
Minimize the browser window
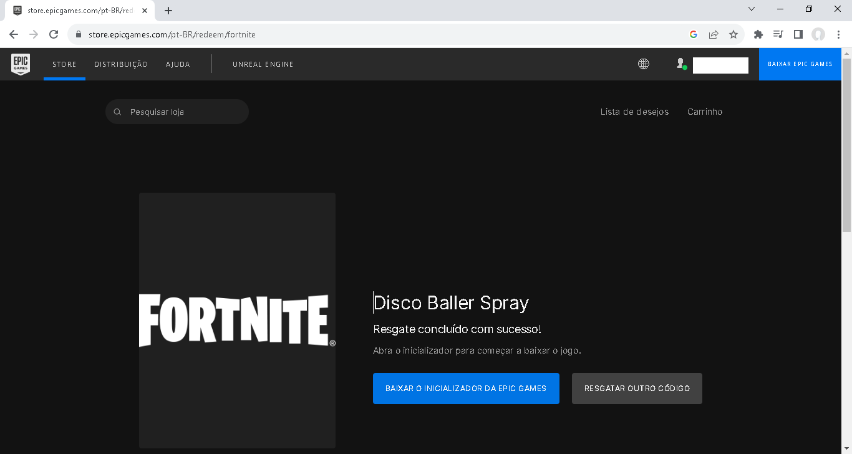coord(780,9)
